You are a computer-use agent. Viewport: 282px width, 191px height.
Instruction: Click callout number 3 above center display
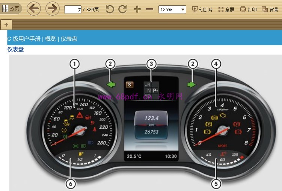151,64
